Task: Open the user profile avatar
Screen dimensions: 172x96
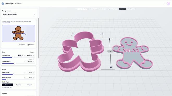Action: (x=168, y=4)
